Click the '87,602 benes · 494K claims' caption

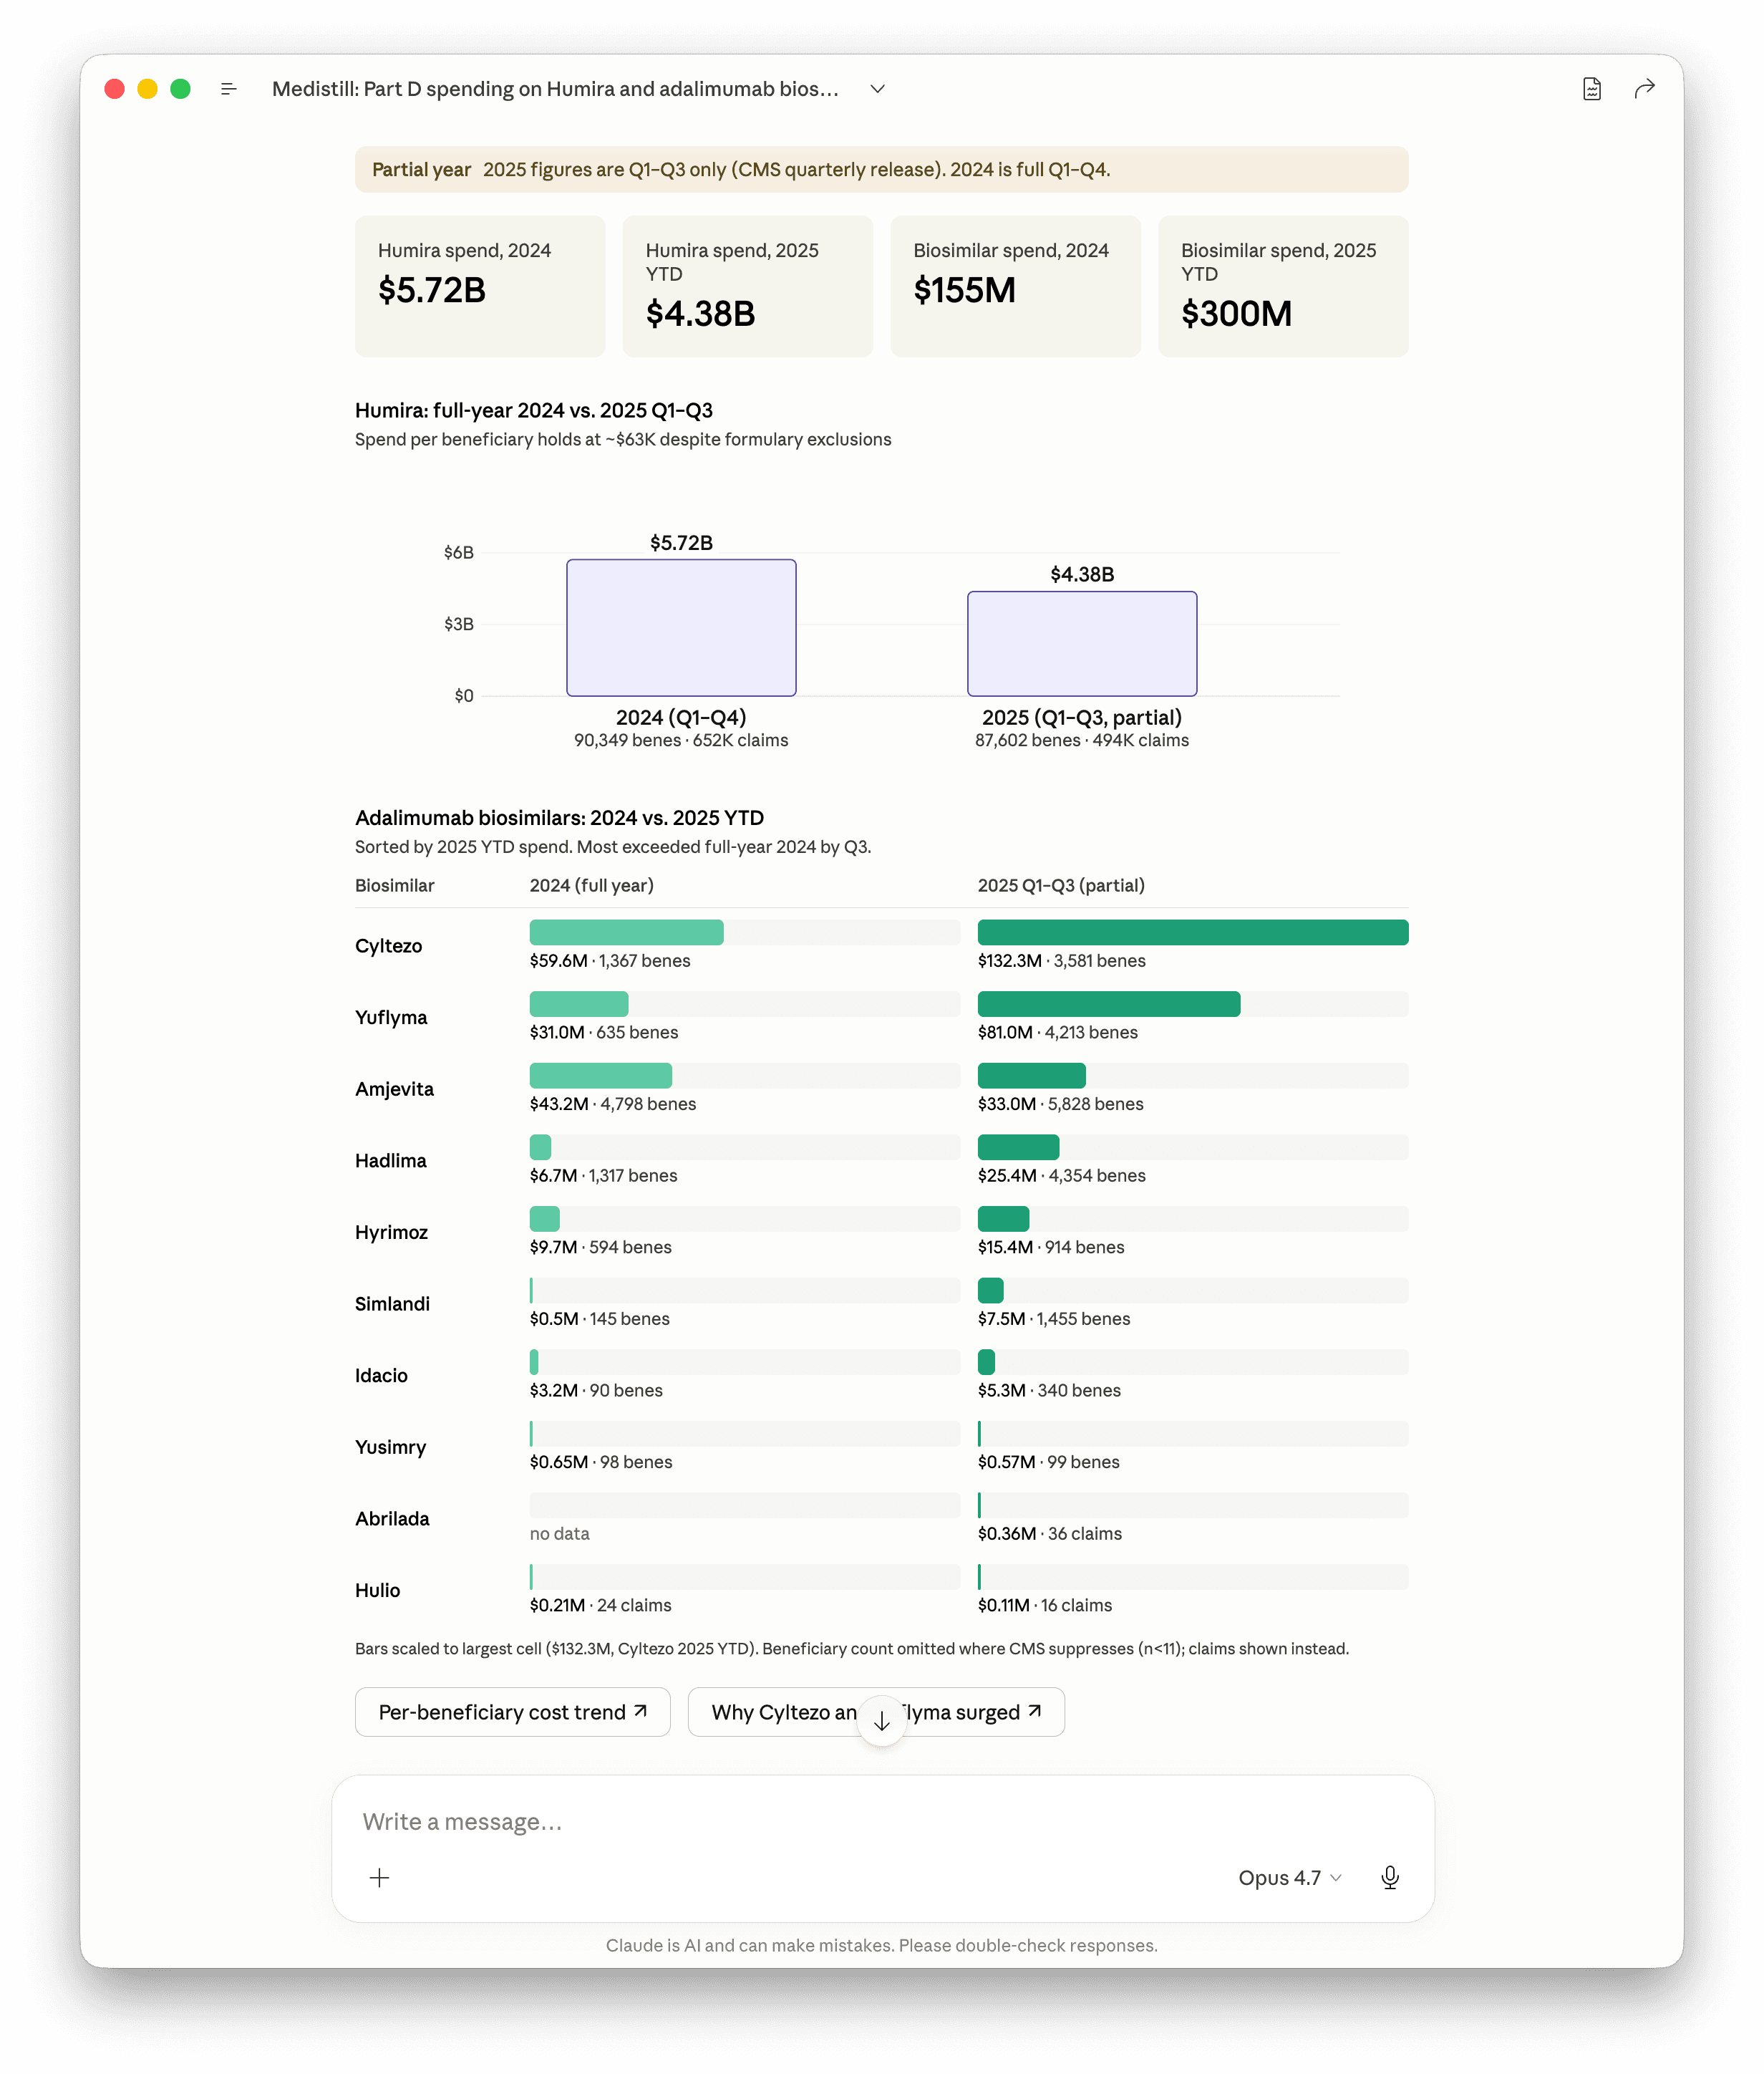(x=1082, y=741)
